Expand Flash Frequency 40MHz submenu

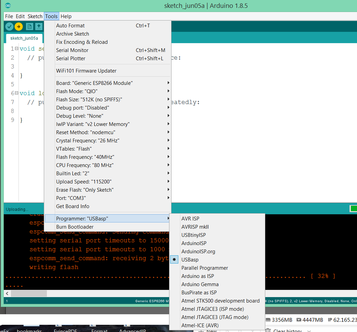coord(107,157)
